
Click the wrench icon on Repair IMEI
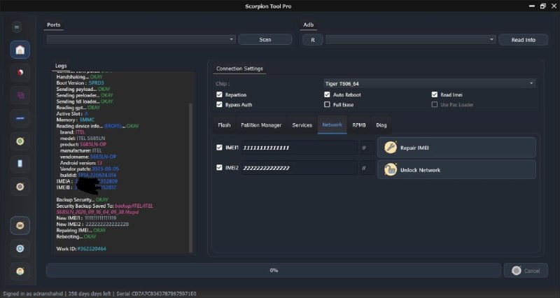pos(391,148)
